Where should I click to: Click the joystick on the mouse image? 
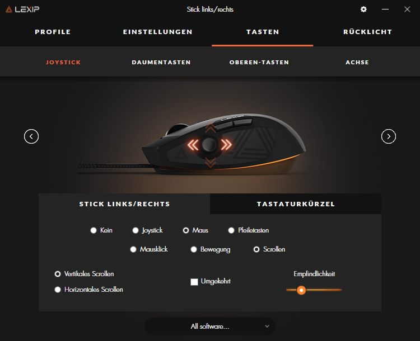click(209, 145)
